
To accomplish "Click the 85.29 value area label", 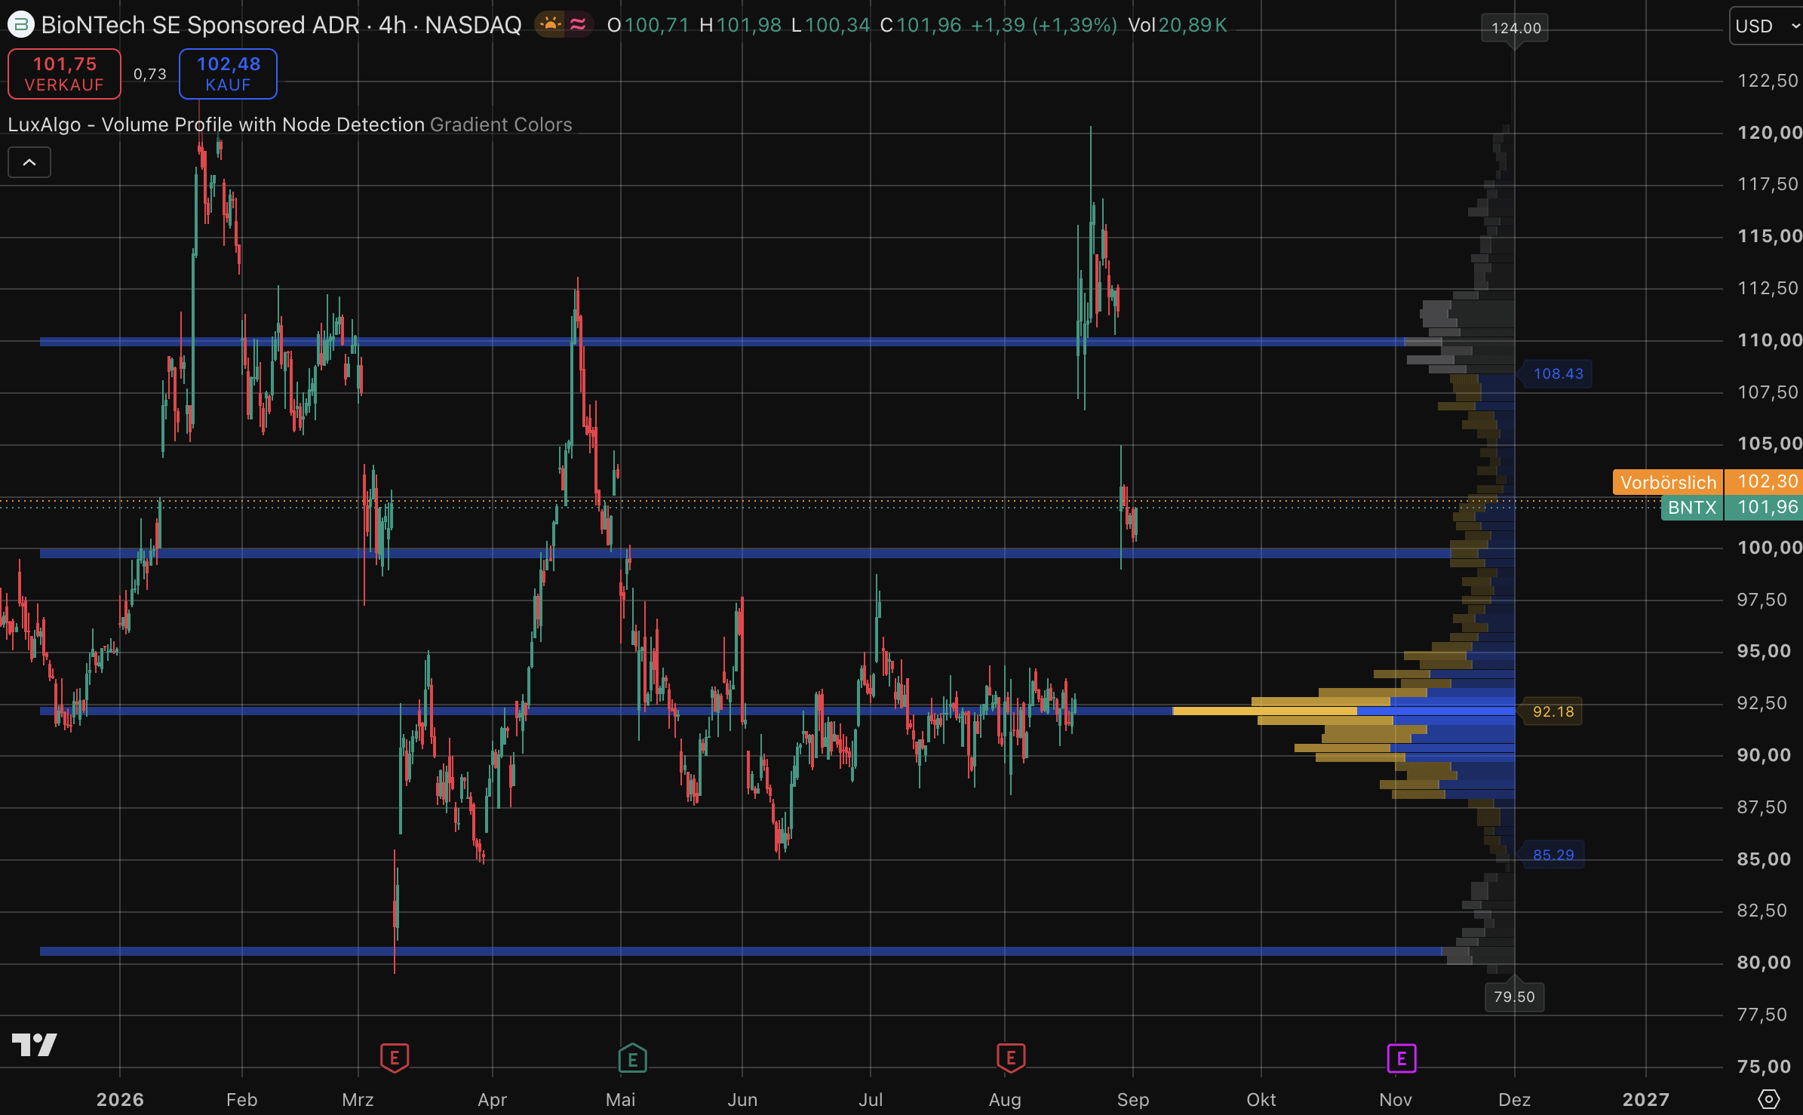I will (x=1553, y=855).
